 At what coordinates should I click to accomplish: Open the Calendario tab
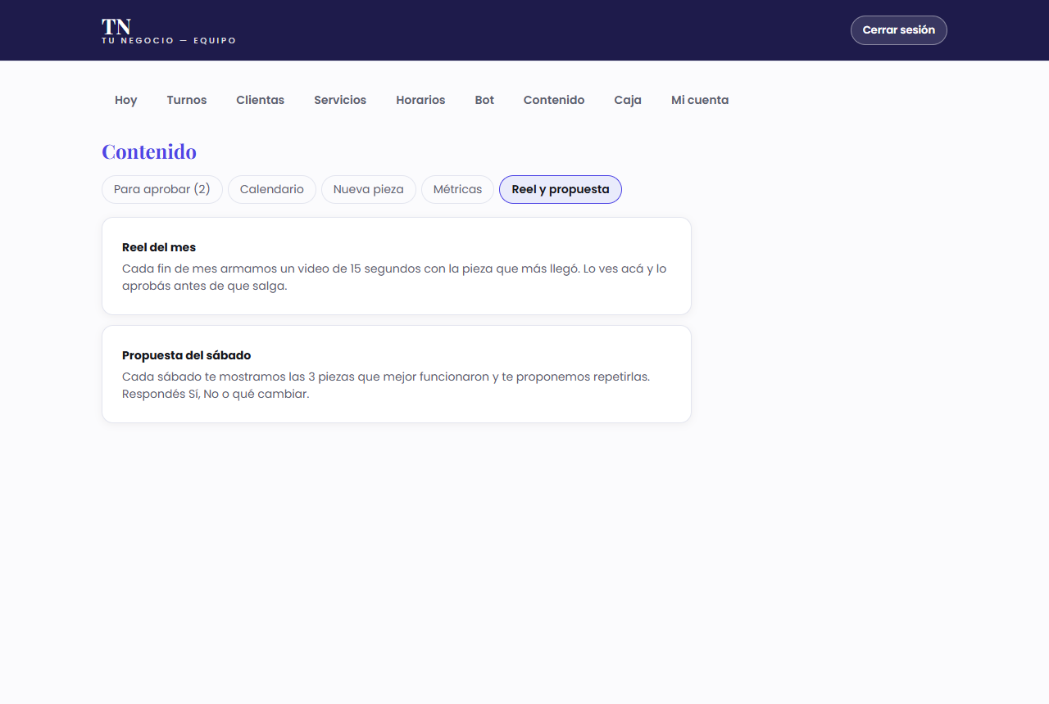(x=272, y=189)
